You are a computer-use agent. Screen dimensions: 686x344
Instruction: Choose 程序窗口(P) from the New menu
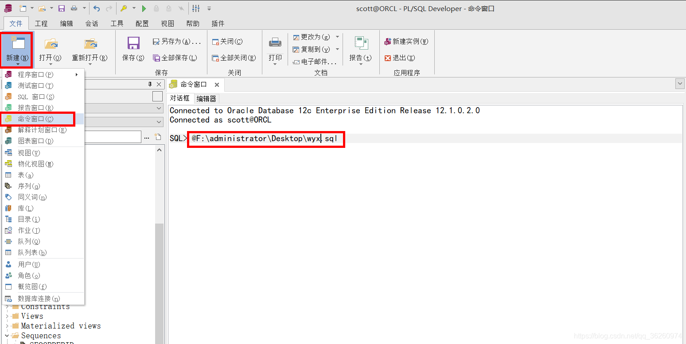(42, 74)
